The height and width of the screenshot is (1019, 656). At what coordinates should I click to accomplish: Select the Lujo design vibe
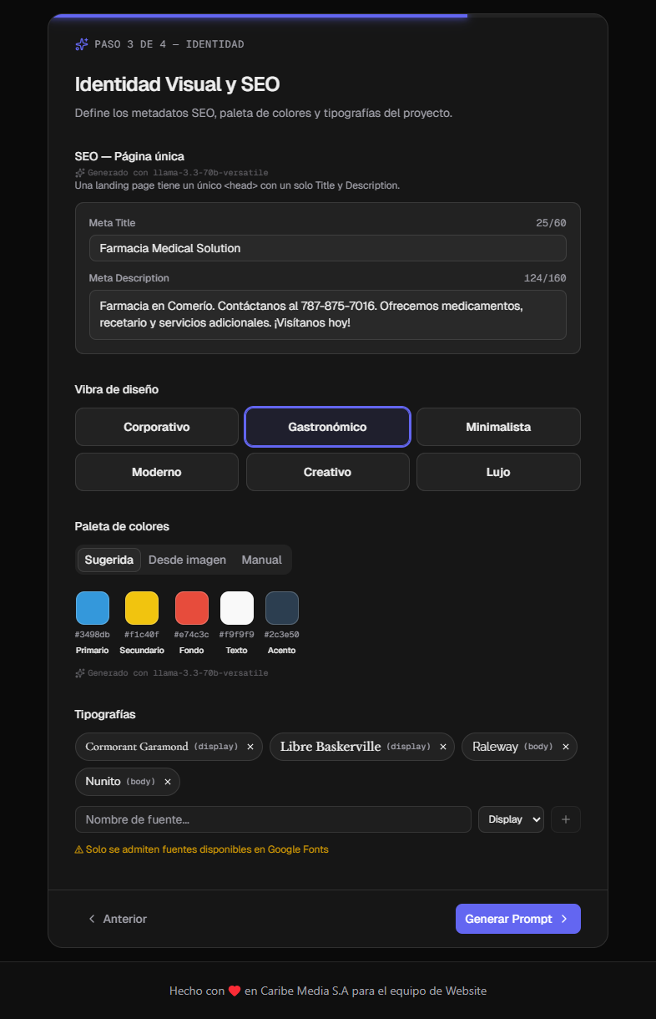(x=498, y=472)
